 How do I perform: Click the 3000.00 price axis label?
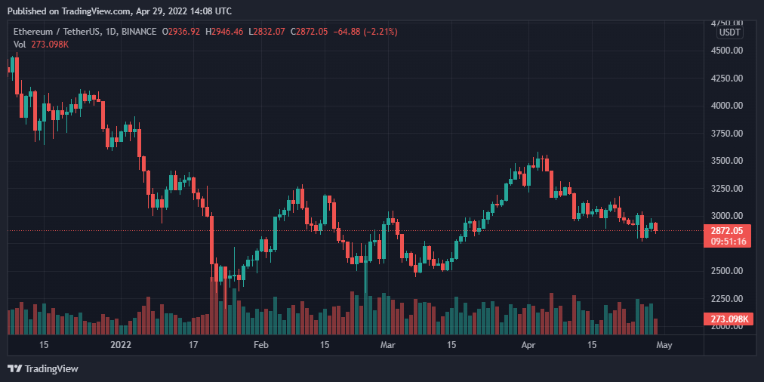tap(726, 216)
